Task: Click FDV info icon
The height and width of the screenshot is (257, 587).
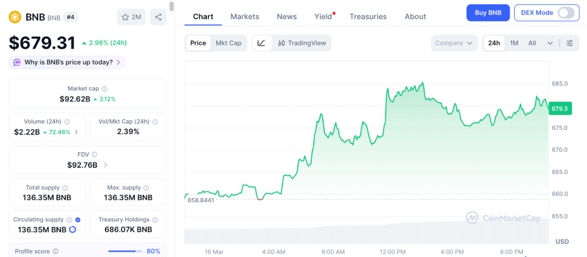Action: coord(95,155)
